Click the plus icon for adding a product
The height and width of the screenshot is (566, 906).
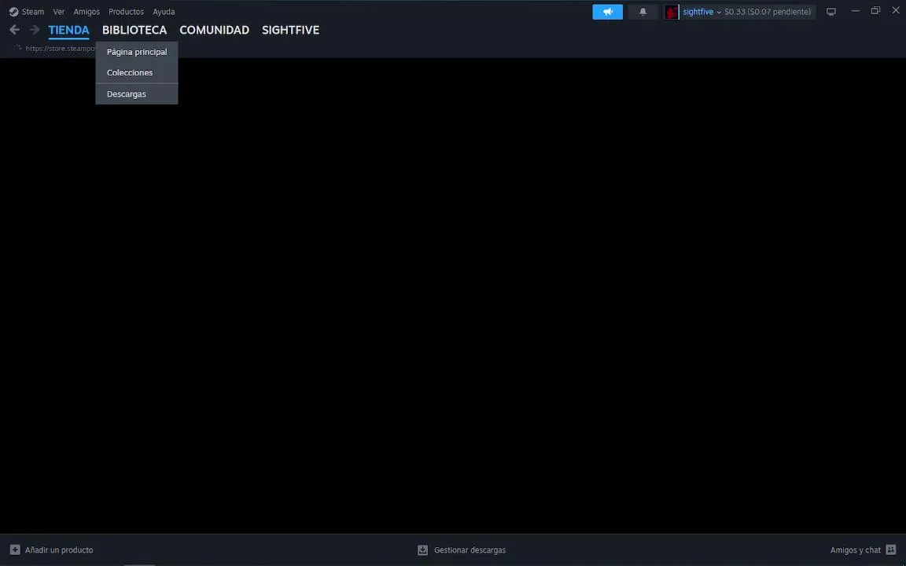(x=15, y=549)
